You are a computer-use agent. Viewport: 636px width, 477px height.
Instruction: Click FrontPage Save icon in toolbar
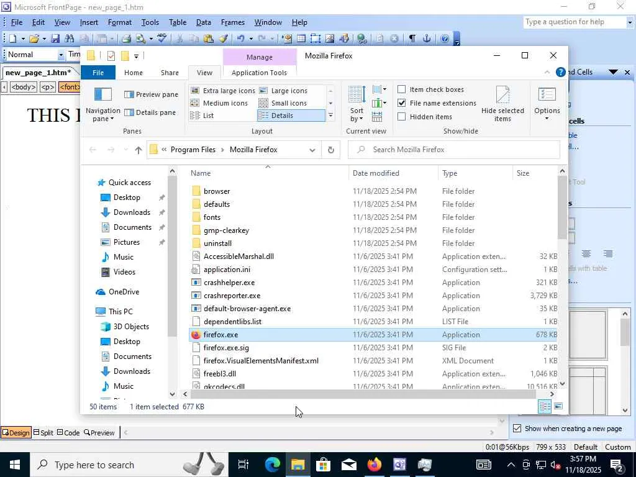pyautogui.click(x=55, y=39)
